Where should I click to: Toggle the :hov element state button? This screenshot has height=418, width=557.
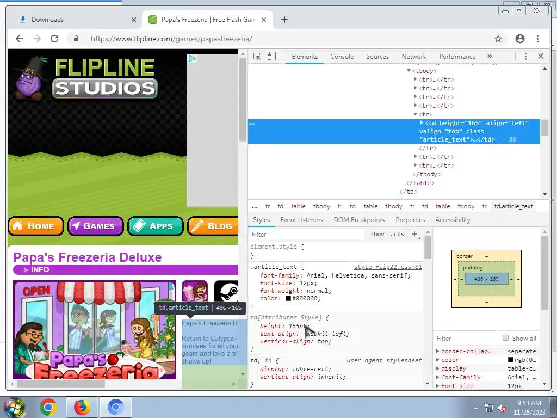coord(377,234)
